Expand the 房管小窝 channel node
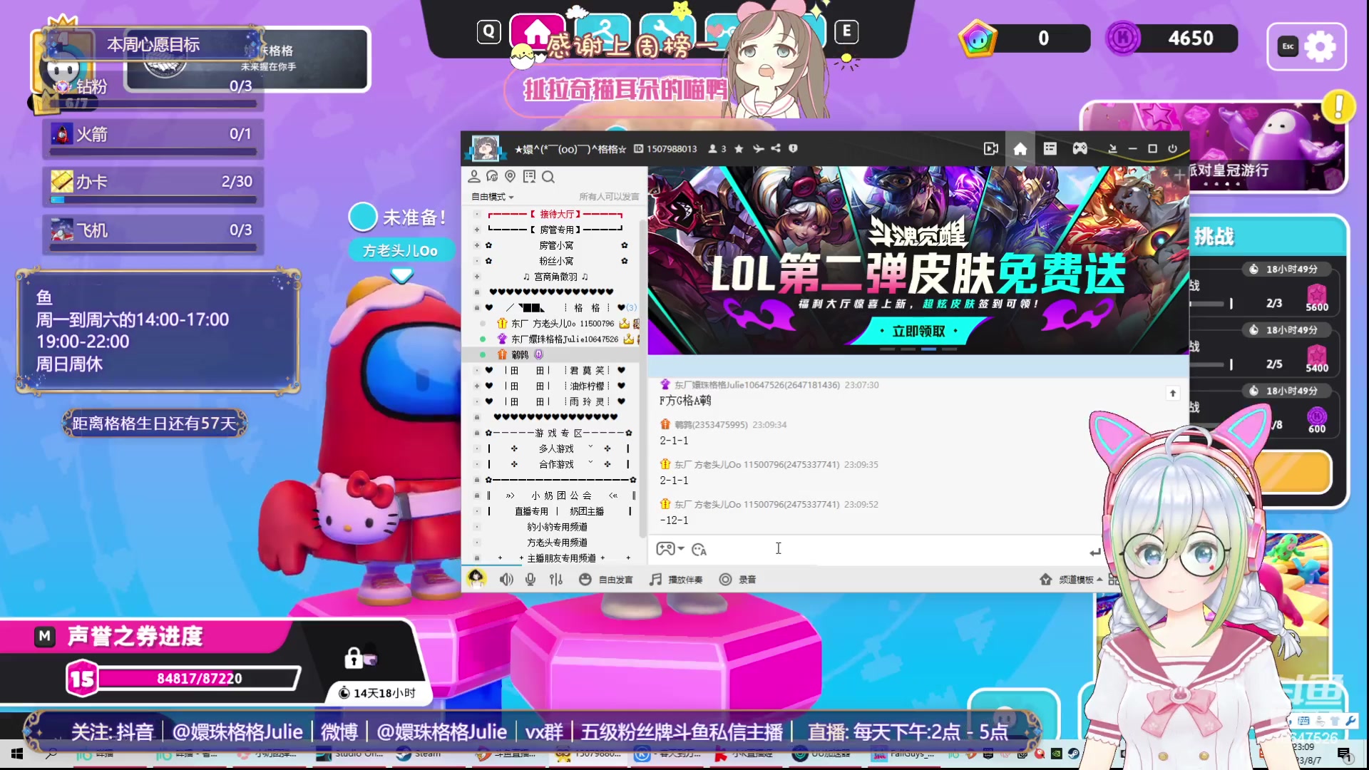The width and height of the screenshot is (1369, 770). [477, 245]
